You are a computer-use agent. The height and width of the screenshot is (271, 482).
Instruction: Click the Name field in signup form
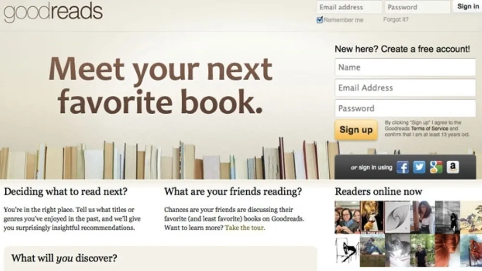405,67
